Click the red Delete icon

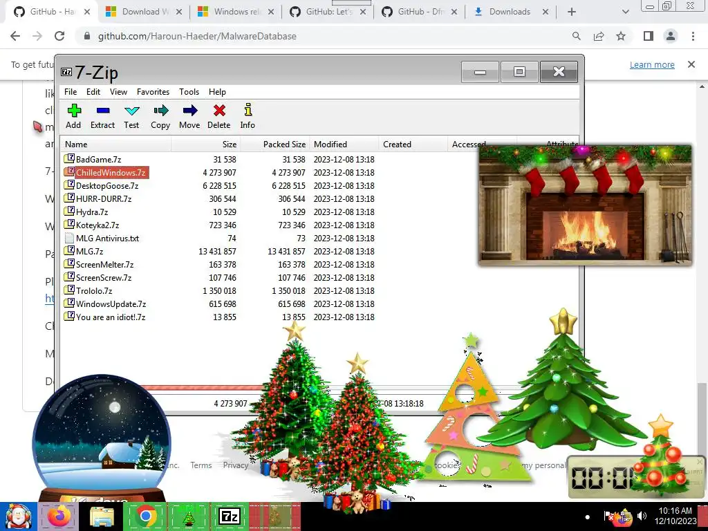tap(219, 111)
